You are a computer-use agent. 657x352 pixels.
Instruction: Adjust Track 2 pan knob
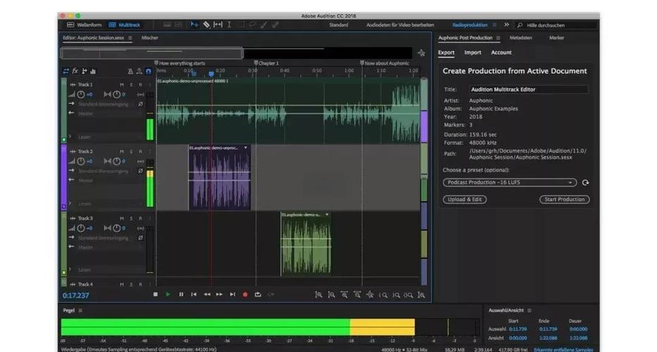pyautogui.click(x=116, y=161)
